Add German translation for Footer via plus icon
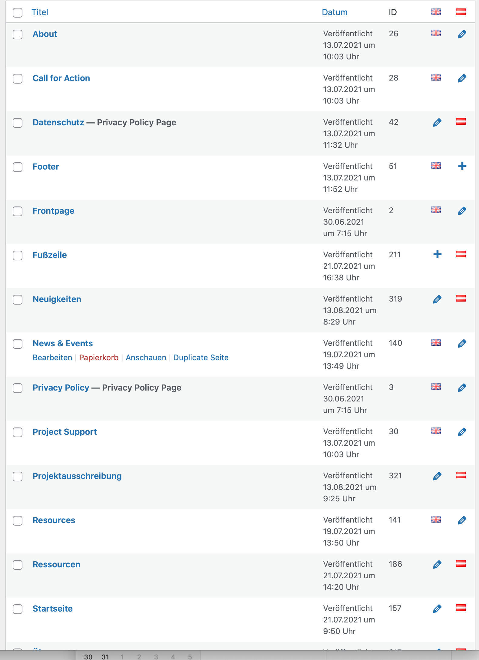 [462, 166]
